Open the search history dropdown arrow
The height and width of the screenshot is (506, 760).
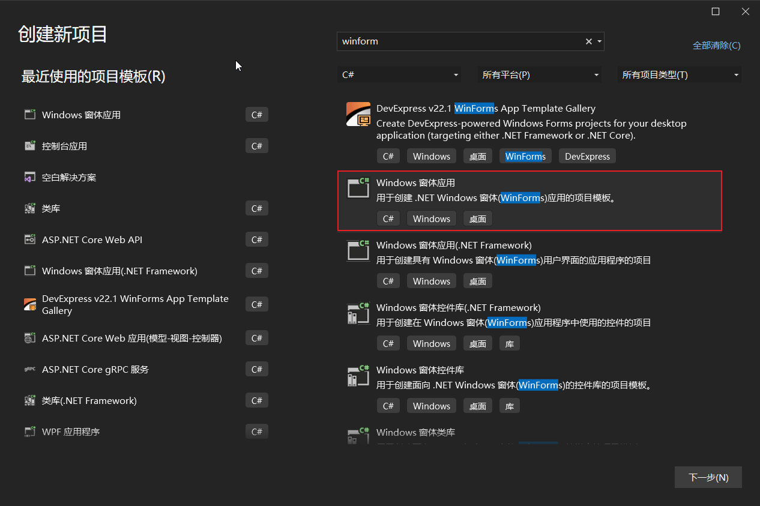[599, 41]
